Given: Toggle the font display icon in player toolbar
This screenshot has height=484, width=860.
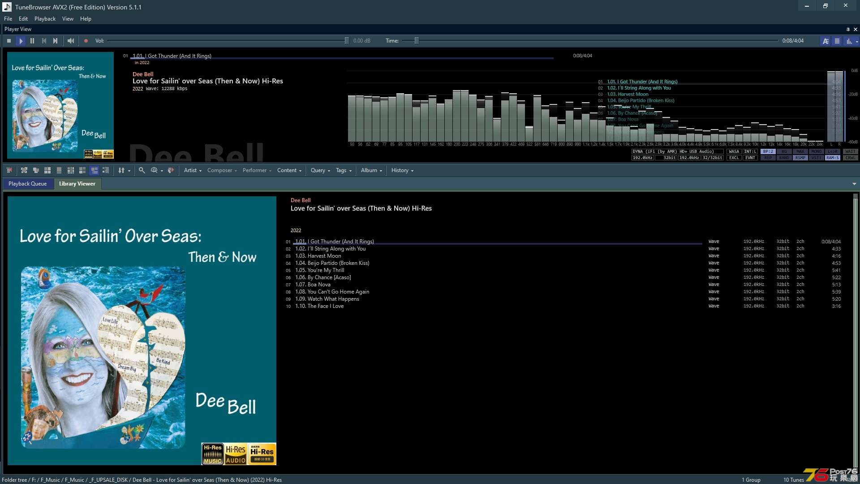Looking at the screenshot, I should point(826,41).
